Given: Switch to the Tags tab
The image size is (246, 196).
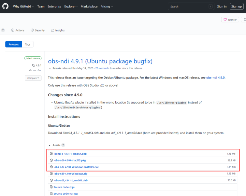Looking at the screenshot, I should click(x=28, y=44).
